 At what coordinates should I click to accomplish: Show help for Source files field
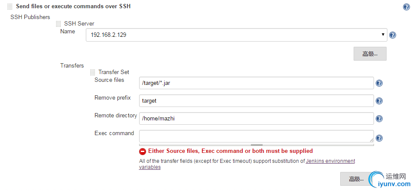click(x=379, y=84)
